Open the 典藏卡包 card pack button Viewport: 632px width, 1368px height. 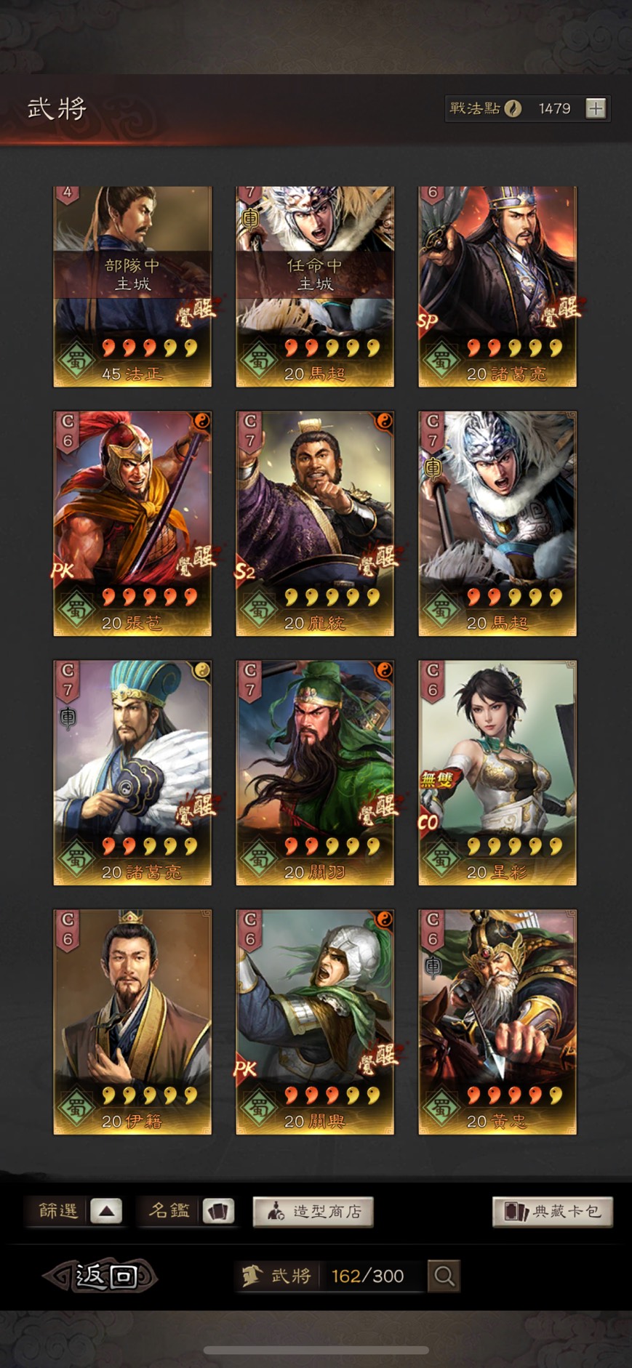pyautogui.click(x=553, y=1212)
